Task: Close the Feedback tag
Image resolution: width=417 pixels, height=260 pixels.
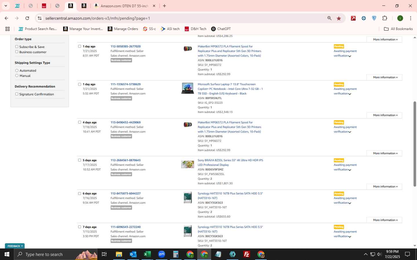Action: coord(22,246)
